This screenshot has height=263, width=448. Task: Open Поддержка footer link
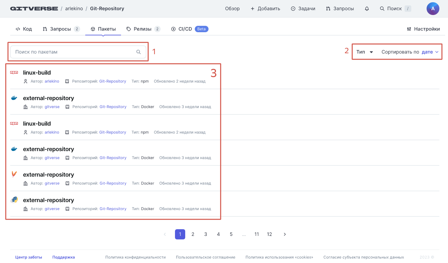pos(64,257)
